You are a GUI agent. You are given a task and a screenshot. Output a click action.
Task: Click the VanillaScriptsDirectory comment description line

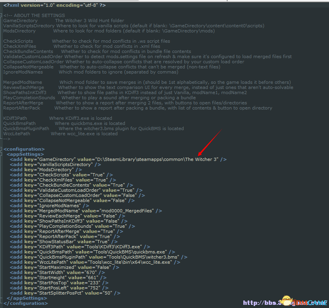click(134, 26)
